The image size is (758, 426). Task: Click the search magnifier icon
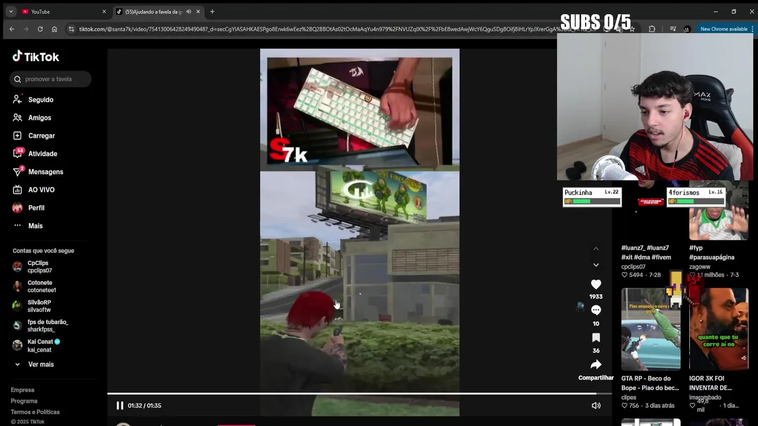pos(18,79)
